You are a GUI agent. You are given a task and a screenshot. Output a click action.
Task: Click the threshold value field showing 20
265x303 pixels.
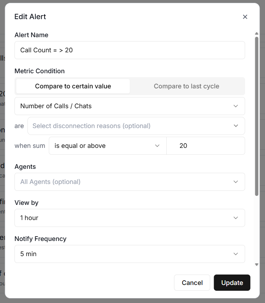coord(205,146)
